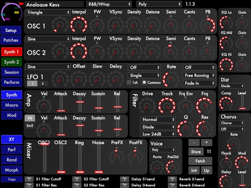This screenshot has height=188, width=251.
Task: Click the Filter Q knob
Action: [185, 129]
